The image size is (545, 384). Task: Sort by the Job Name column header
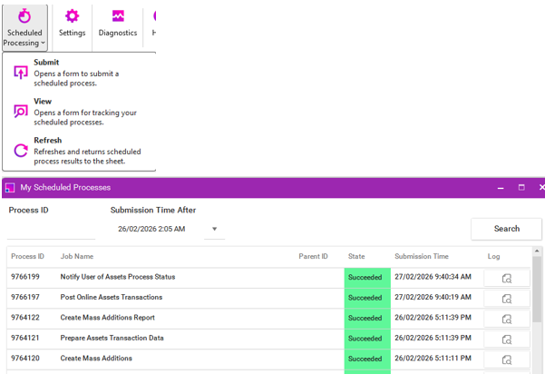pyautogui.click(x=77, y=257)
